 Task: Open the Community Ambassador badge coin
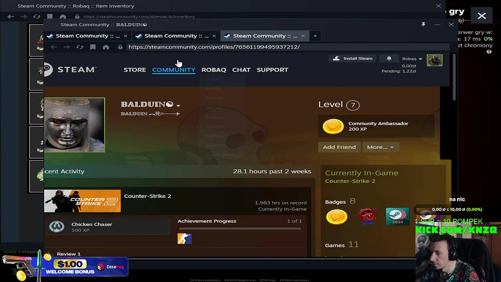pos(333,127)
